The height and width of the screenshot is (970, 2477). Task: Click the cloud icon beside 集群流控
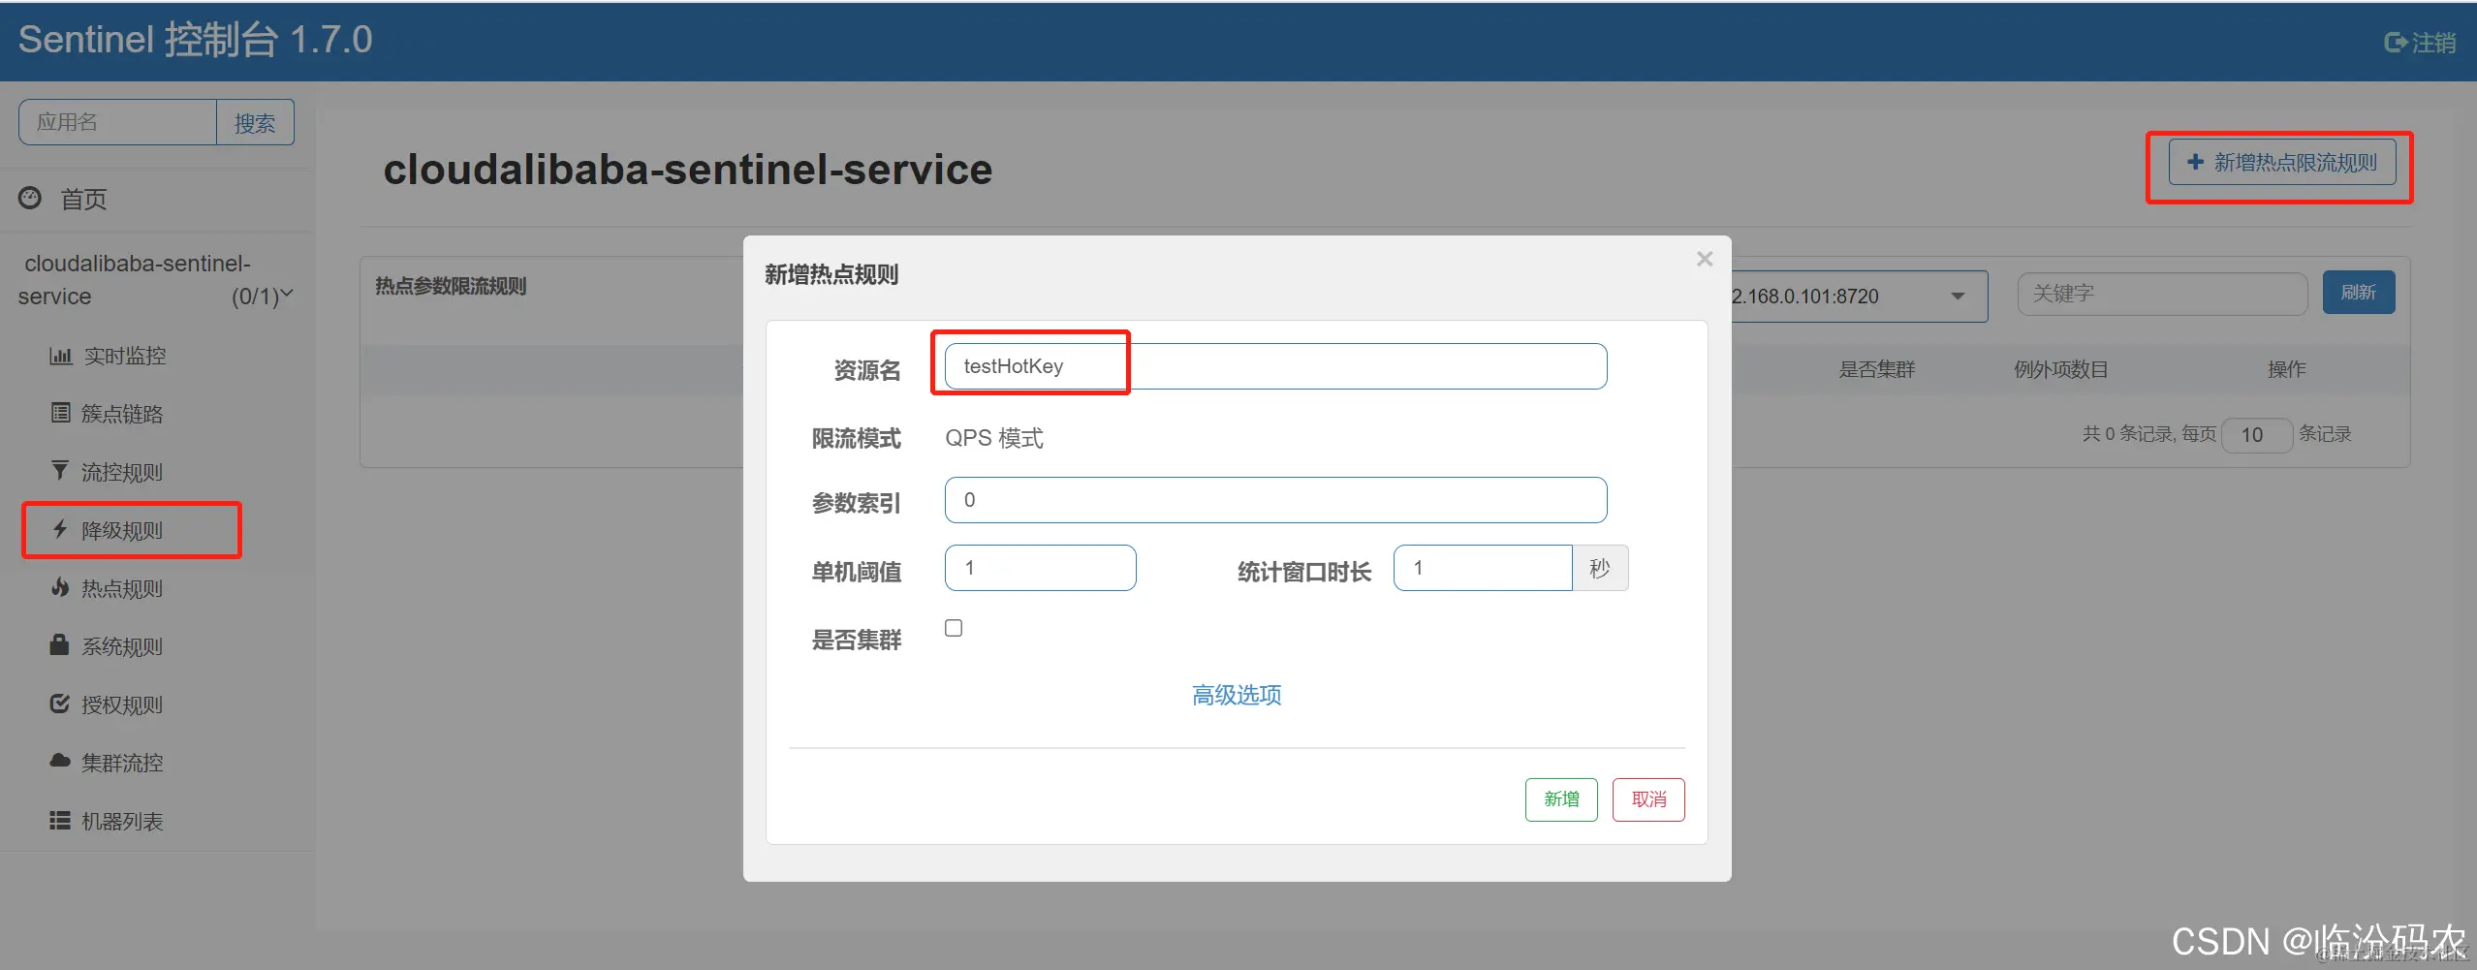[60, 761]
